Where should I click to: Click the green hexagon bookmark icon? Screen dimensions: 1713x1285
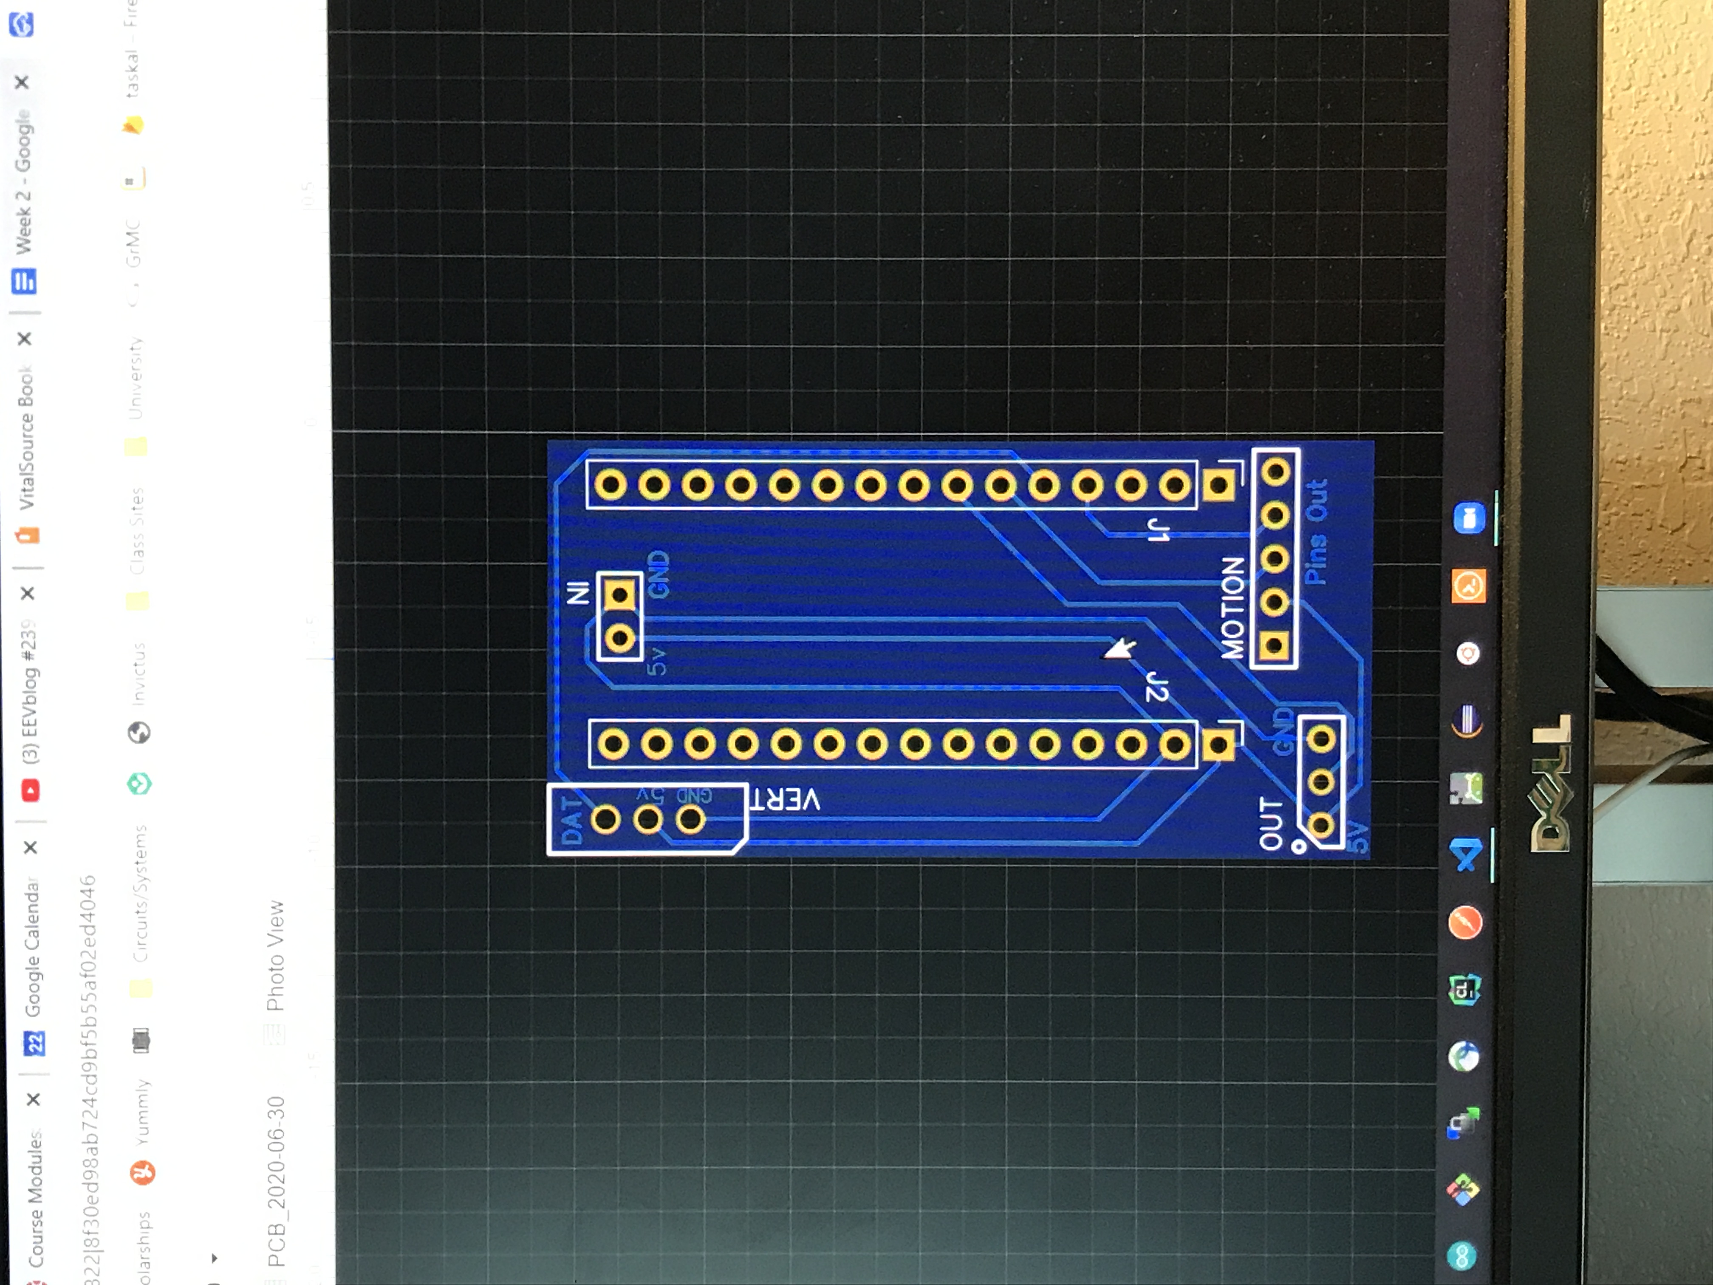pos(139,784)
